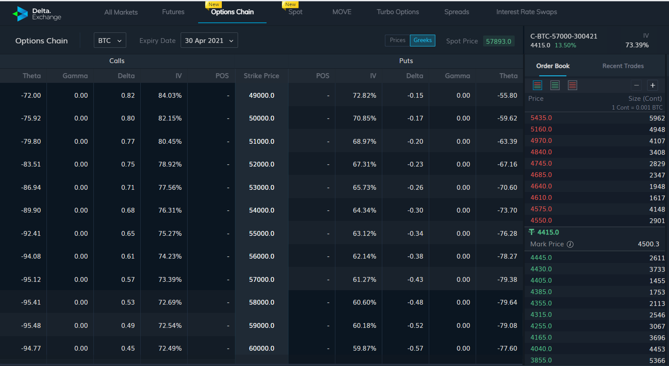Click the last traded price direction icon at 4415.0

click(532, 232)
